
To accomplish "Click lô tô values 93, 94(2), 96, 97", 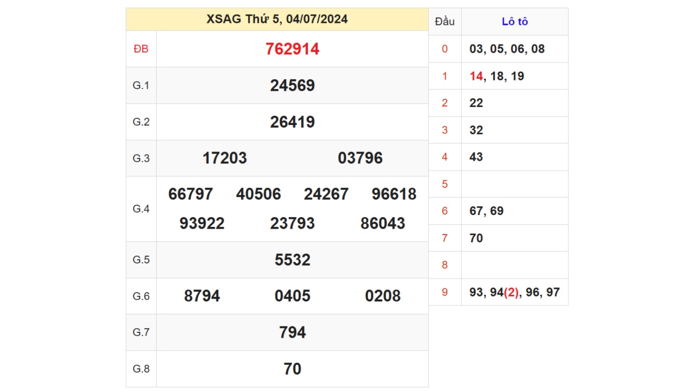I will coord(515,292).
